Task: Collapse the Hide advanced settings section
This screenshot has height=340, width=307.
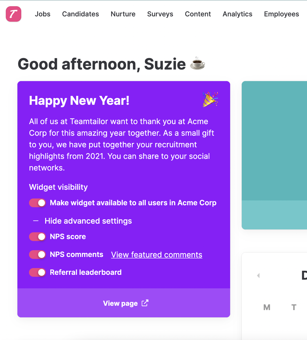Action: 88,221
